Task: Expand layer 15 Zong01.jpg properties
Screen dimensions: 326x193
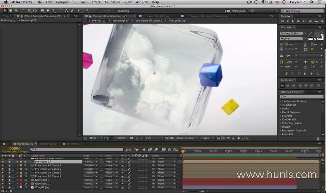Action: pyautogui.click(x=17, y=187)
